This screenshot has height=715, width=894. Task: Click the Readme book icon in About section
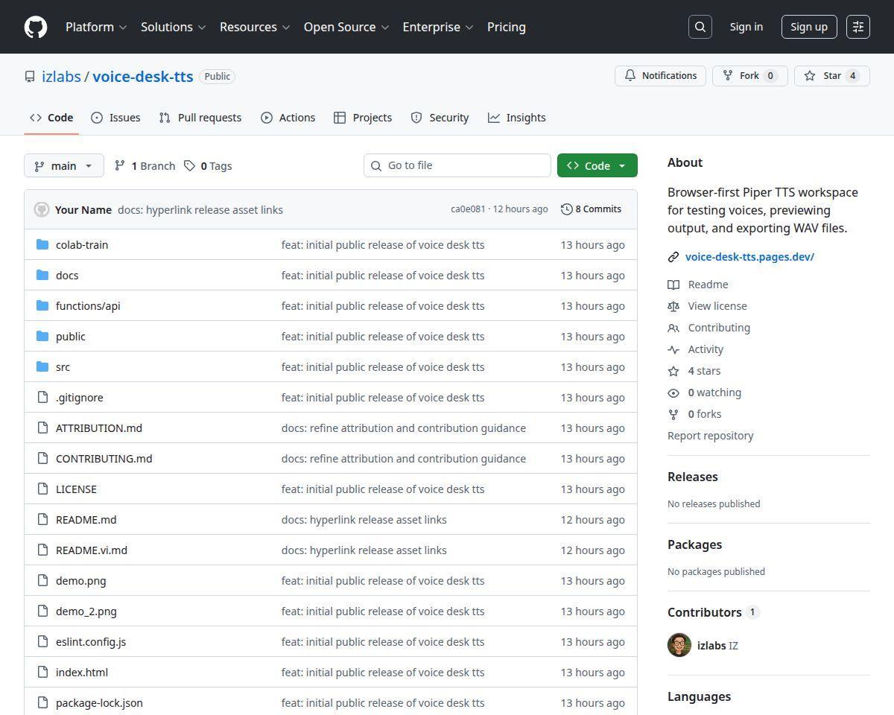(673, 284)
